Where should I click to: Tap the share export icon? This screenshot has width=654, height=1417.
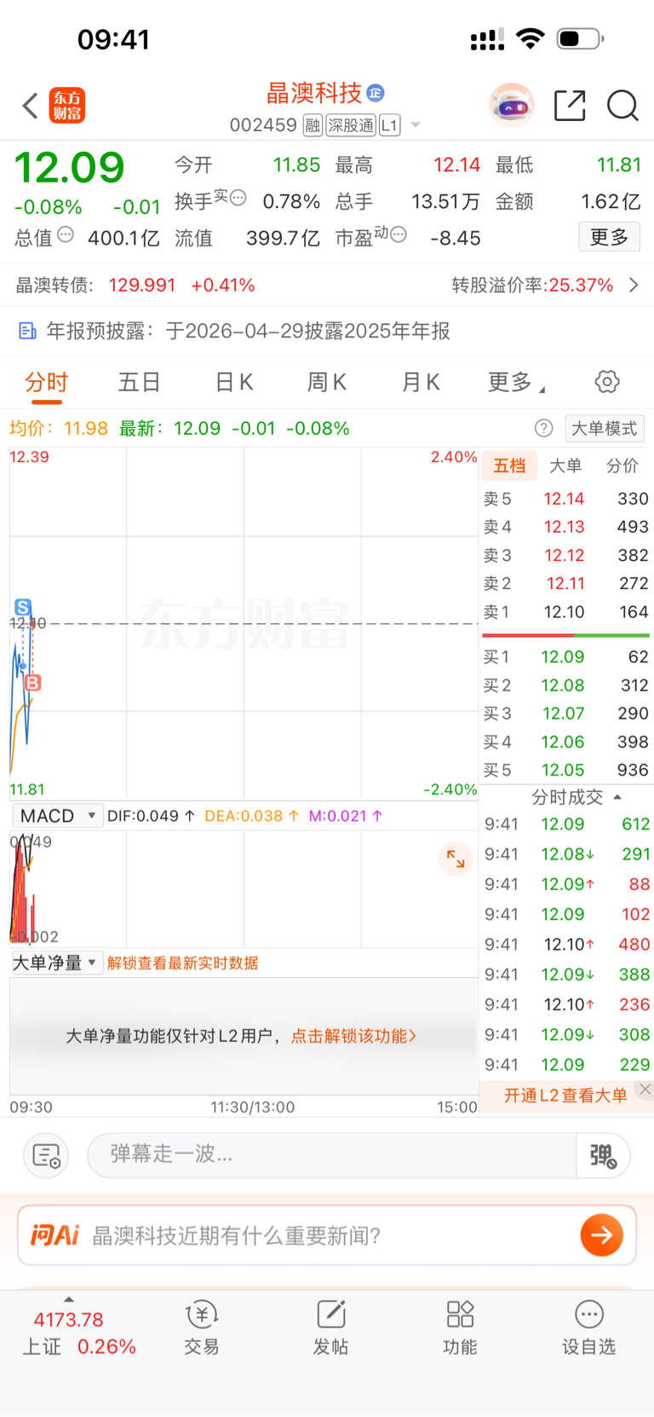(x=570, y=106)
